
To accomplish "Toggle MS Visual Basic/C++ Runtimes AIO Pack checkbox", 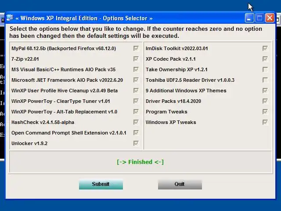I will 136,69.
